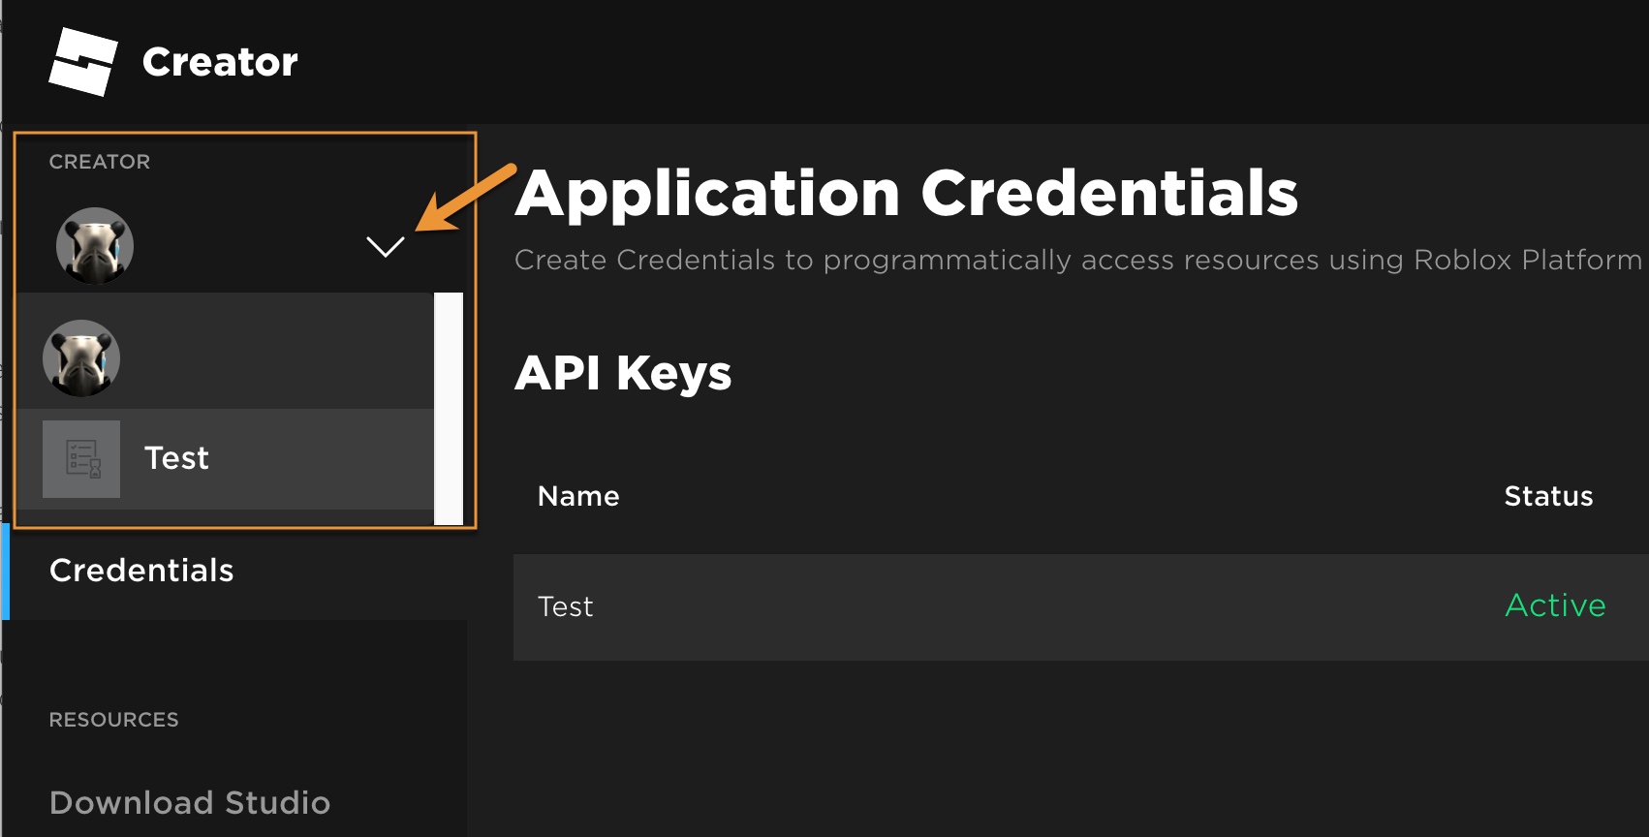Viewport: 1649px width, 837px height.
Task: Click the CREATOR section label
Action: coord(100,162)
